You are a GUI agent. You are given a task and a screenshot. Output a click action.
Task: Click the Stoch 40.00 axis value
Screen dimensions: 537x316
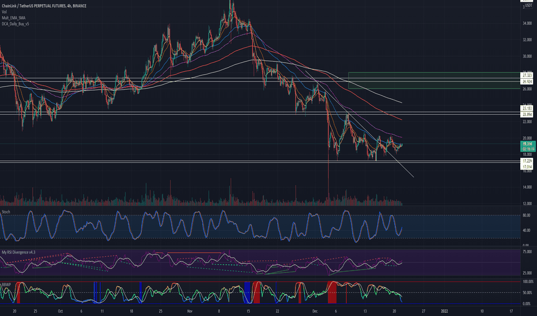[x=527, y=230]
